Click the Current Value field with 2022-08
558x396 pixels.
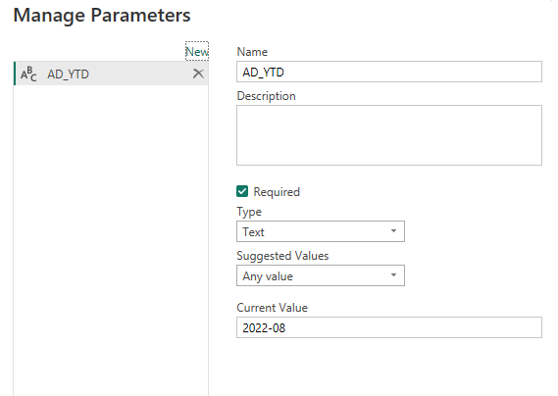tap(389, 327)
